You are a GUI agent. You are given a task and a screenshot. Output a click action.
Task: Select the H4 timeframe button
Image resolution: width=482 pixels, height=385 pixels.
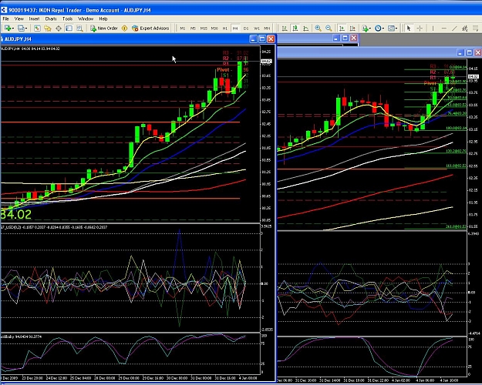pyautogui.click(x=235, y=28)
